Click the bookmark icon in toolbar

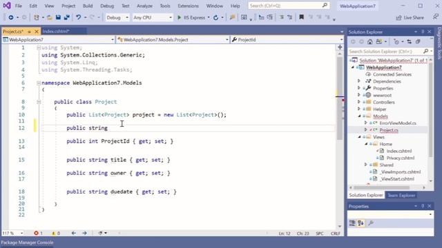click(x=301, y=17)
